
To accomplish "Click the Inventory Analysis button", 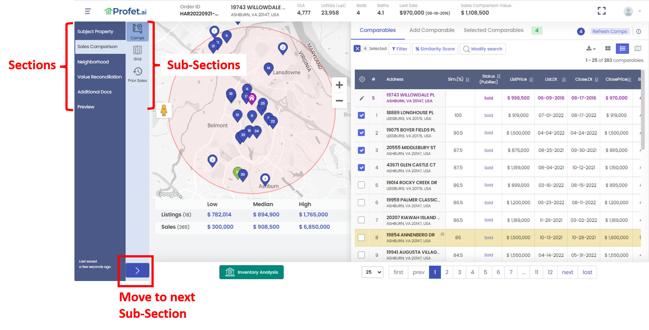I will point(251,272).
